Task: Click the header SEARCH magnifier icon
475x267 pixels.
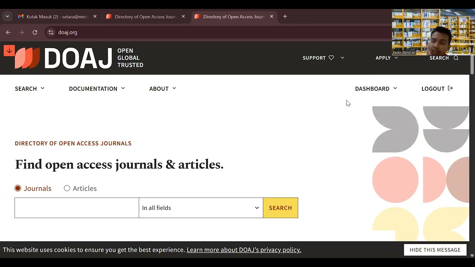Action: (456, 58)
